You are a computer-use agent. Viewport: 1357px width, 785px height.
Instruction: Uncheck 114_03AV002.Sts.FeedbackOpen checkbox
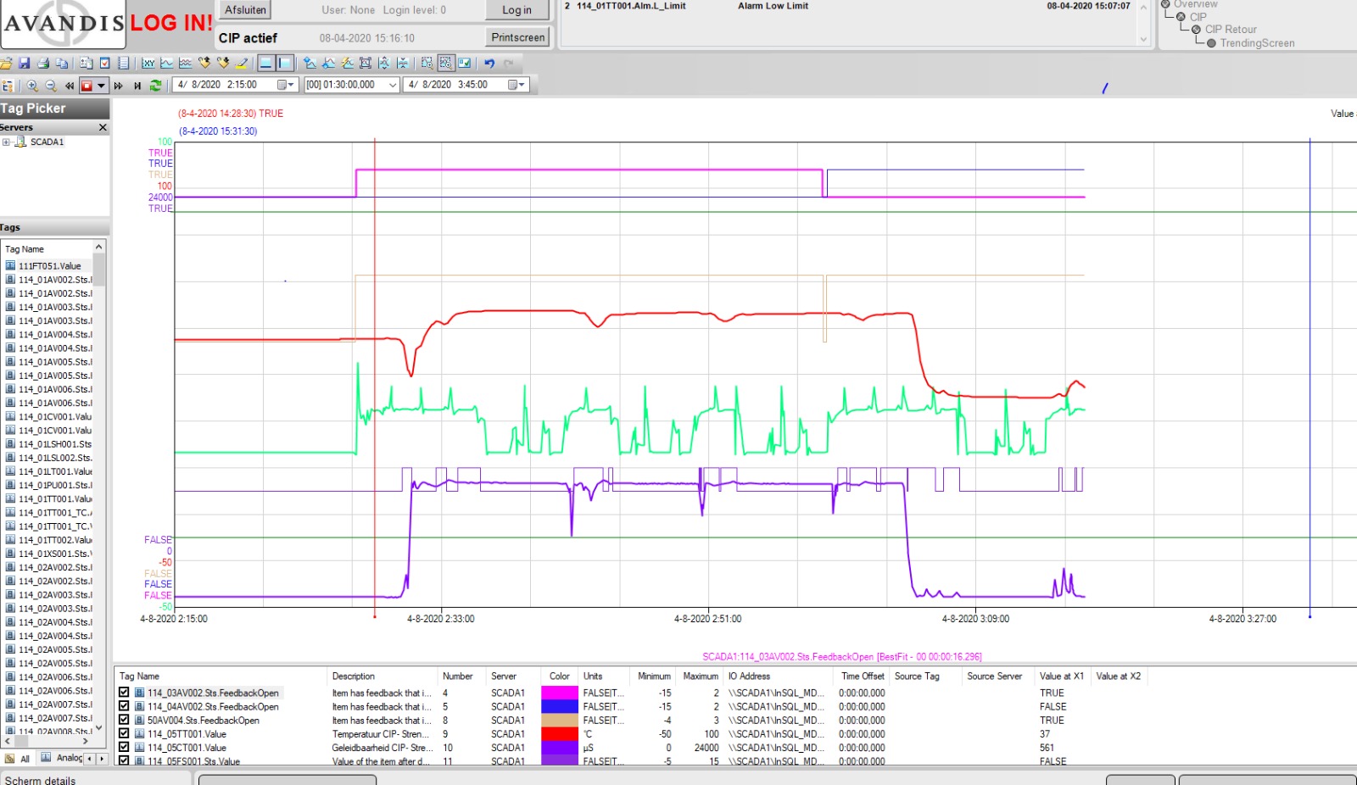click(124, 693)
